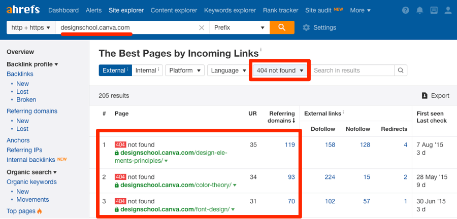Open the designschool.canva.com/font-design/ page link
The image size is (457, 219).
[175, 209]
